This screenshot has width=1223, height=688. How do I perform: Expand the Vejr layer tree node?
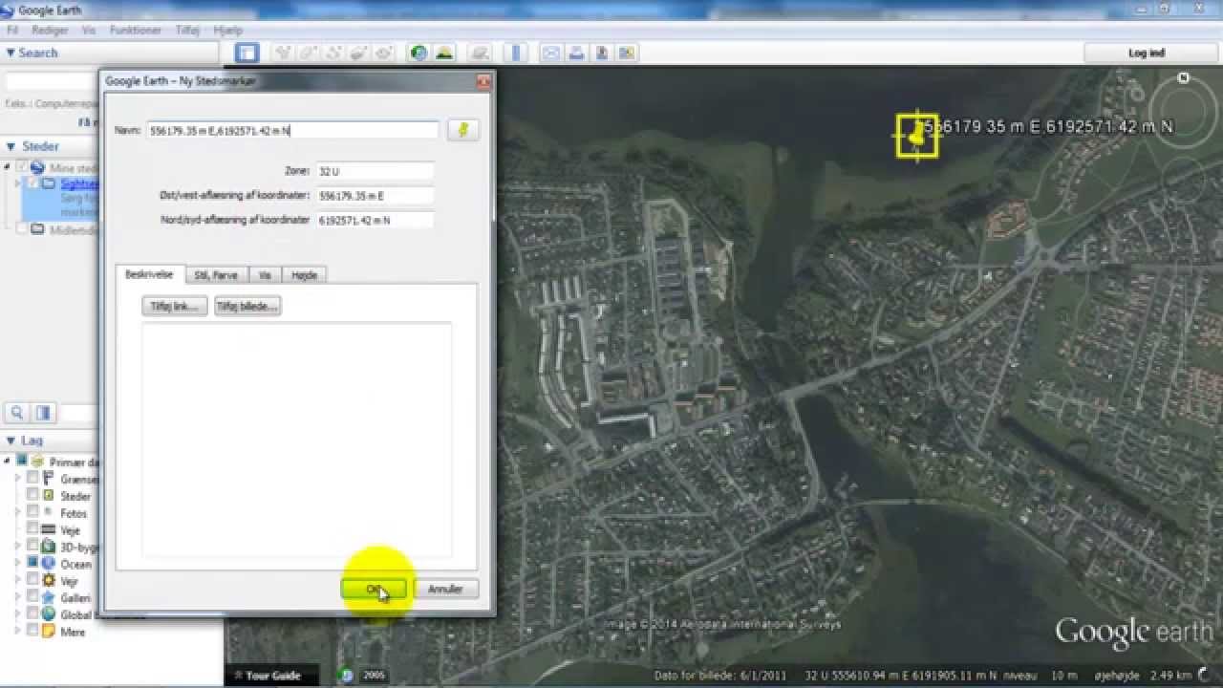(18, 581)
